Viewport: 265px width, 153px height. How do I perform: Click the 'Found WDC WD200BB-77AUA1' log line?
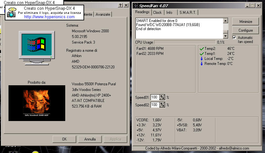[x=168, y=25]
